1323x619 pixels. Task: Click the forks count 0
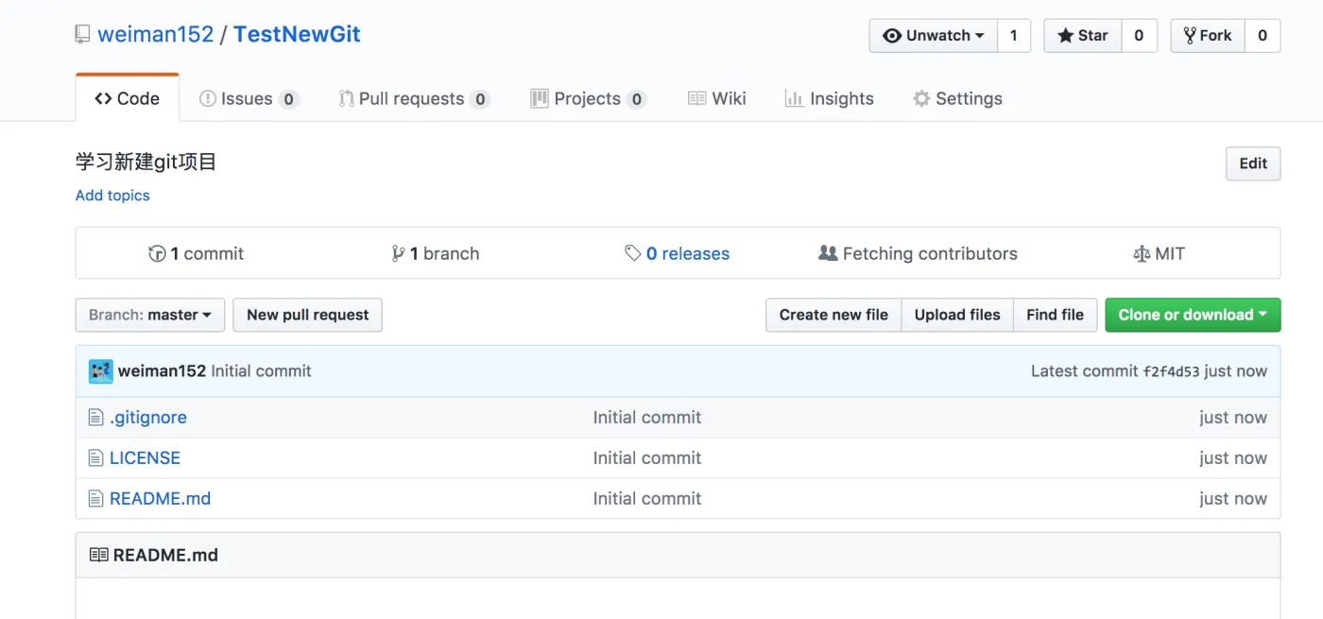pos(1263,35)
